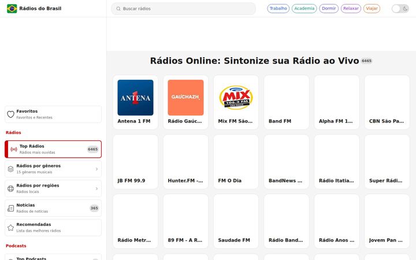Open the Mix FM 106.3 logo

click(x=236, y=98)
